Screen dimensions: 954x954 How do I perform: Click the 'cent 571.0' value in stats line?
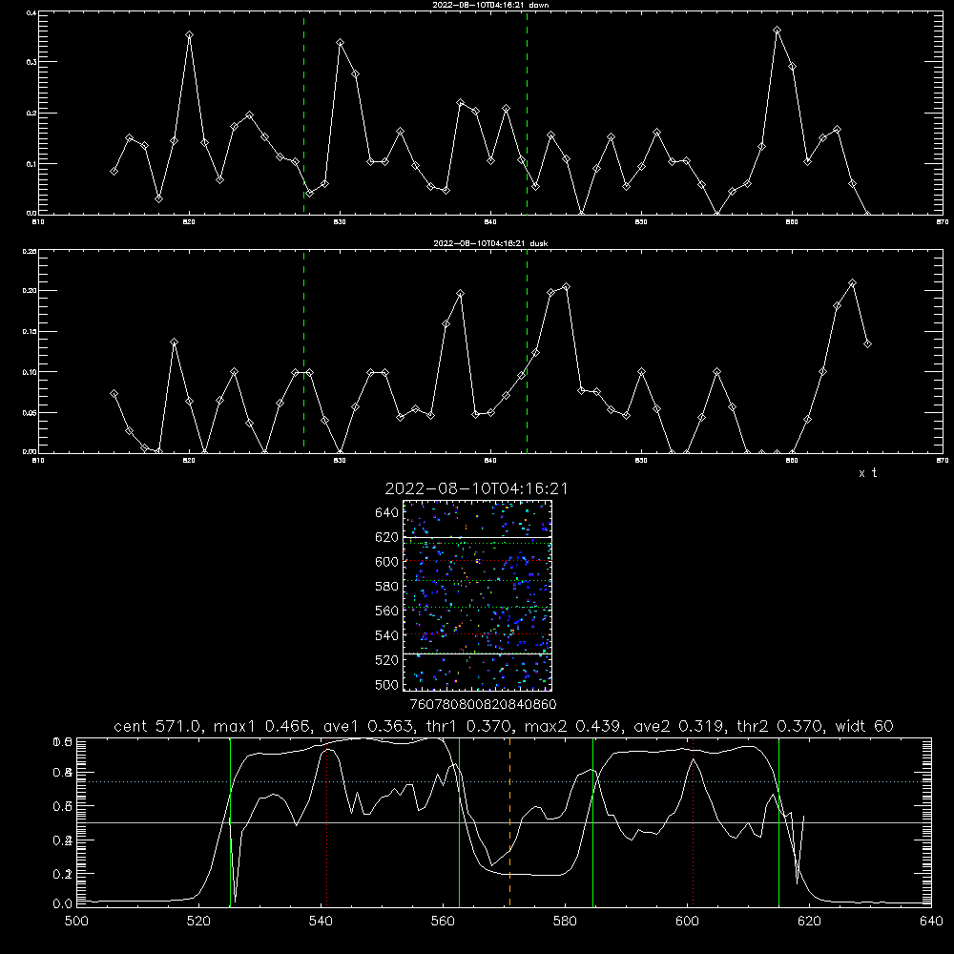(158, 726)
